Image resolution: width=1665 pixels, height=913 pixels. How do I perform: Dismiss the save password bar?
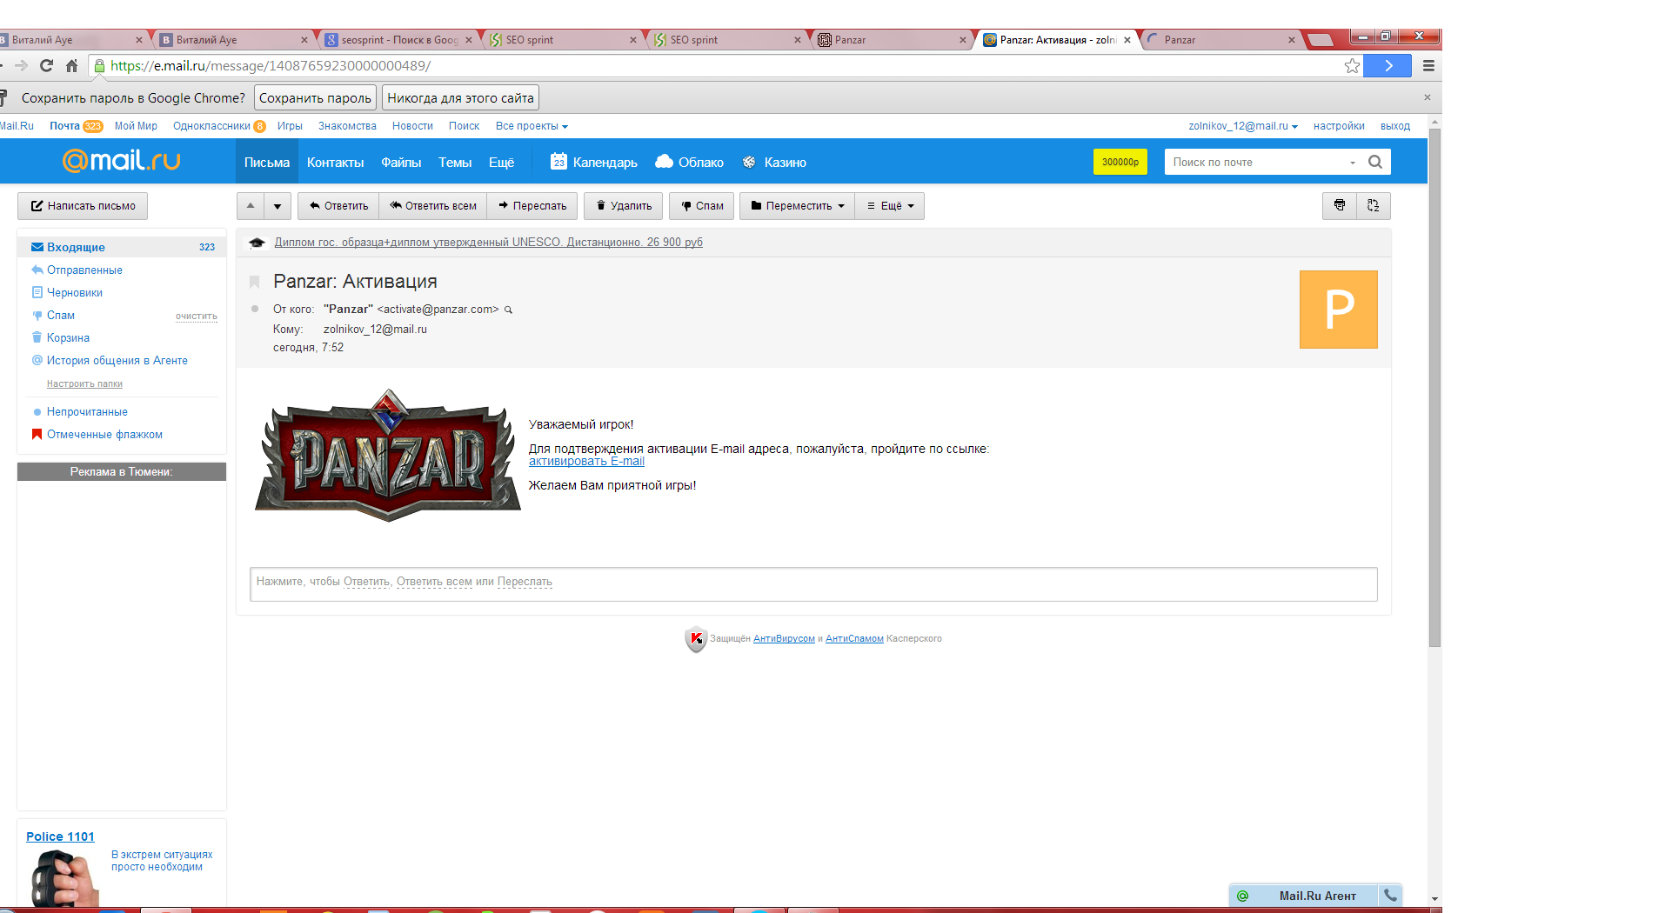[1427, 97]
